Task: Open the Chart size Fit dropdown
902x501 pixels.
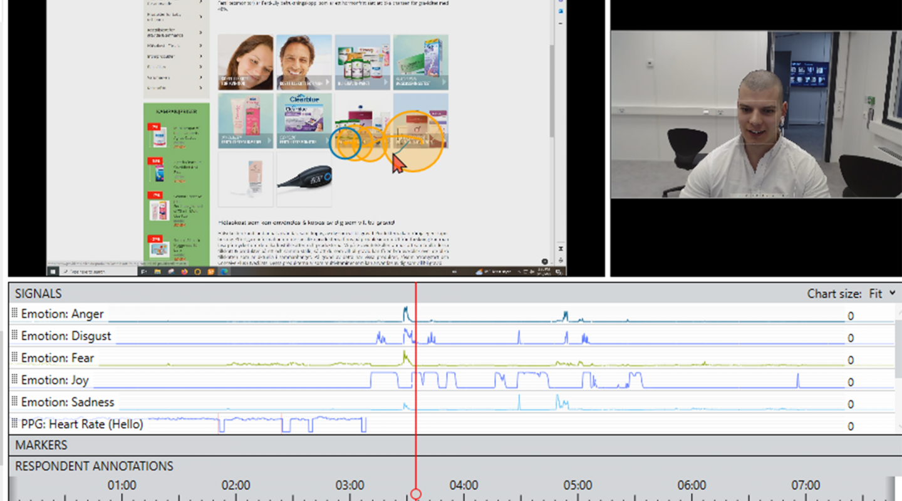Action: click(882, 293)
